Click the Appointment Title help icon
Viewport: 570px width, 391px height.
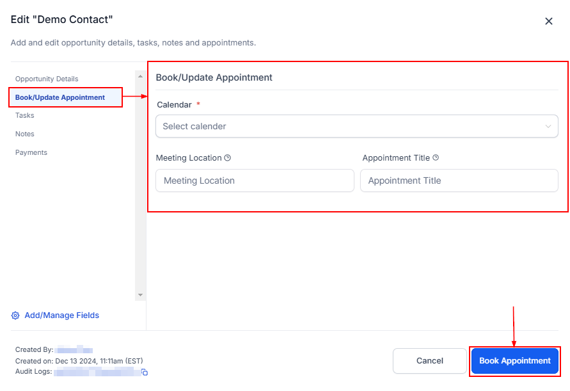pyautogui.click(x=436, y=158)
